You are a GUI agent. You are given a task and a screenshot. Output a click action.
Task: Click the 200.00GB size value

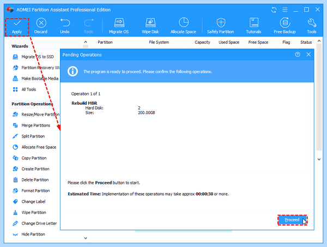[147, 113]
